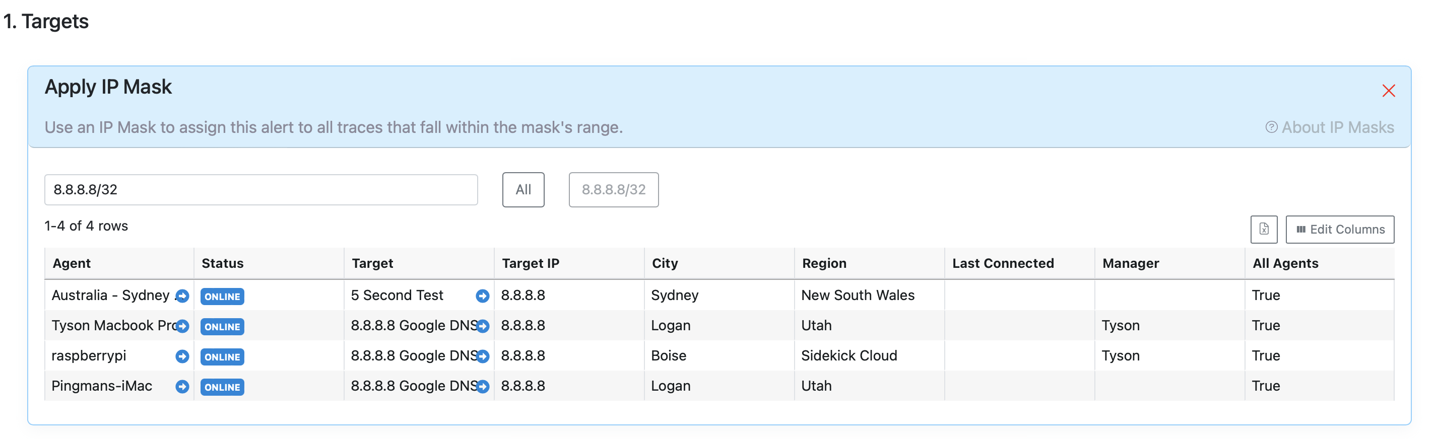
Task: Click the 1-4 of 4 rows count
Action: coord(86,226)
